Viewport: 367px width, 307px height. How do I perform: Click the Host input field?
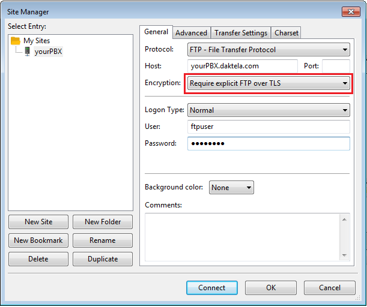(242, 67)
